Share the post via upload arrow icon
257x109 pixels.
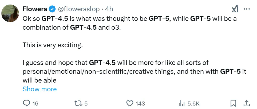247,103
